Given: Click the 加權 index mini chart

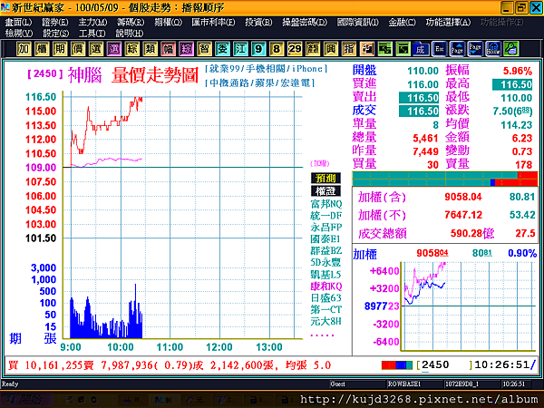Looking at the screenshot, I should [x=467, y=306].
